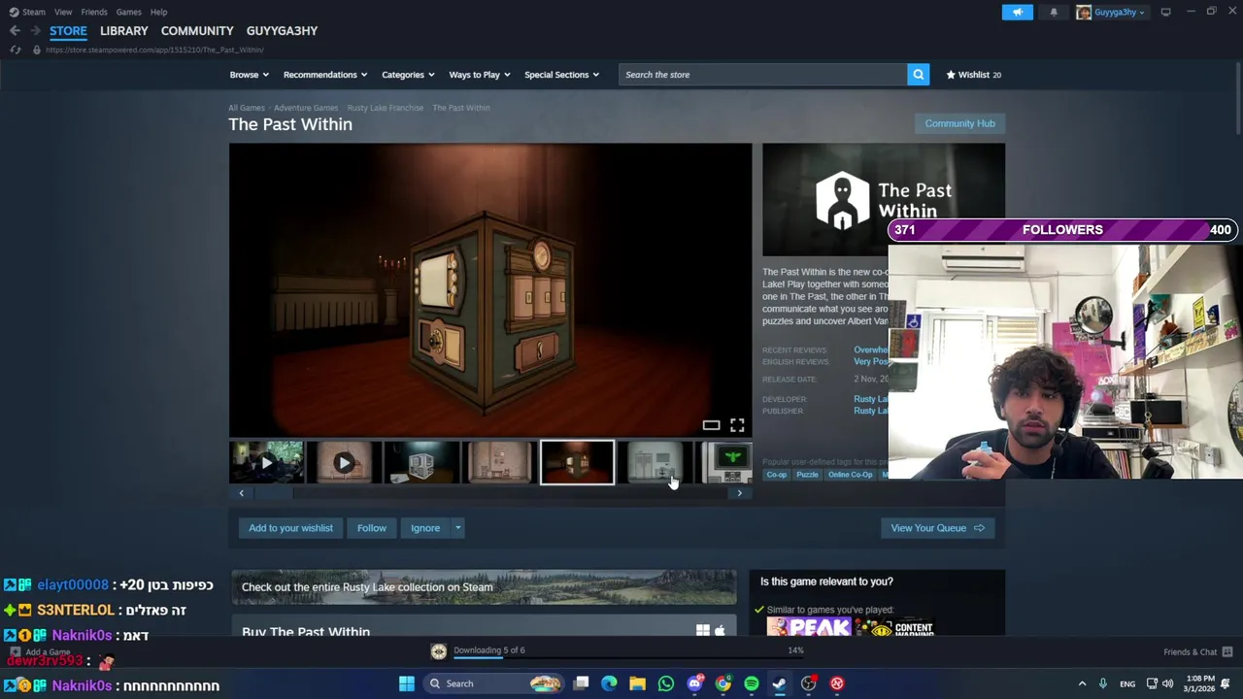Open the Ignore options dropdown arrow
This screenshot has height=699, width=1243.
[457, 528]
